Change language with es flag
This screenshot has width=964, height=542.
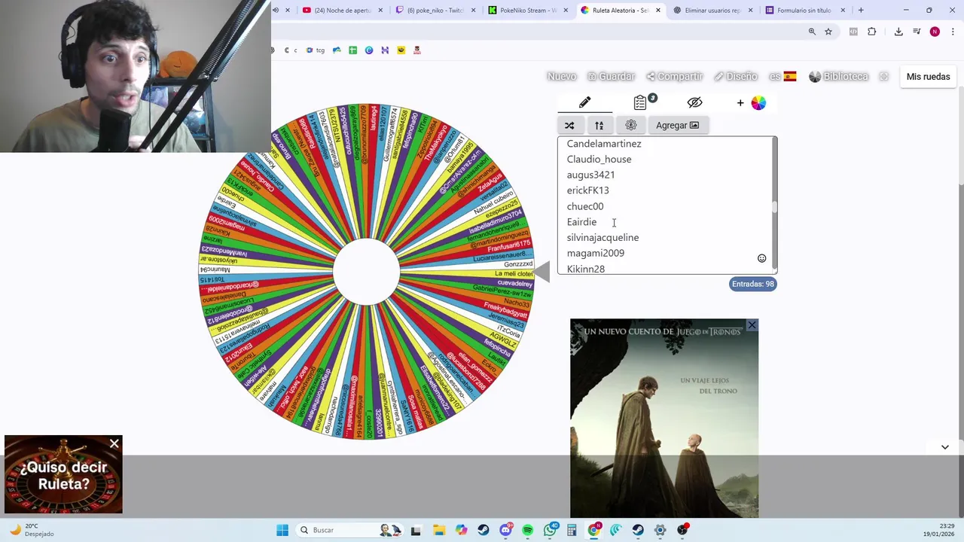pyautogui.click(x=782, y=76)
